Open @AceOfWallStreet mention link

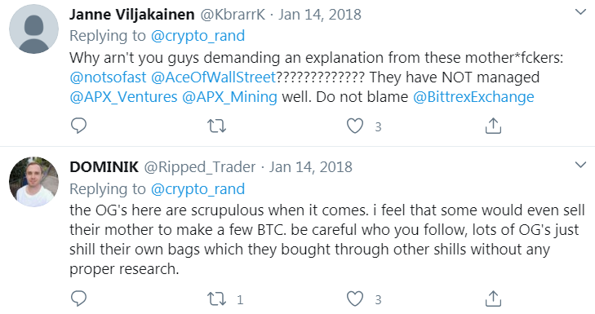tap(213, 77)
